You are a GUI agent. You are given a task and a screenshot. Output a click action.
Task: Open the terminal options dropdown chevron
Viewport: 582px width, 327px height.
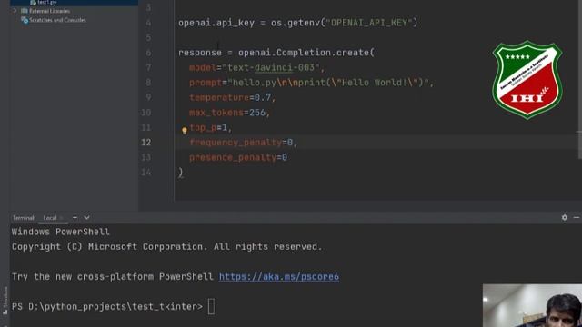86,218
